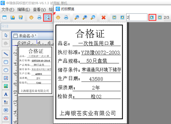Open document settings gear in main window toolbar
Viewport: 171px width, 124px height.
[31, 18]
